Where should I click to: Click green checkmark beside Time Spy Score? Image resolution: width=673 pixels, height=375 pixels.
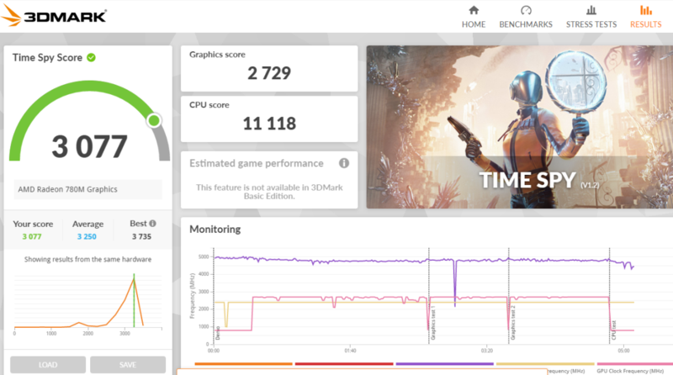click(x=91, y=57)
